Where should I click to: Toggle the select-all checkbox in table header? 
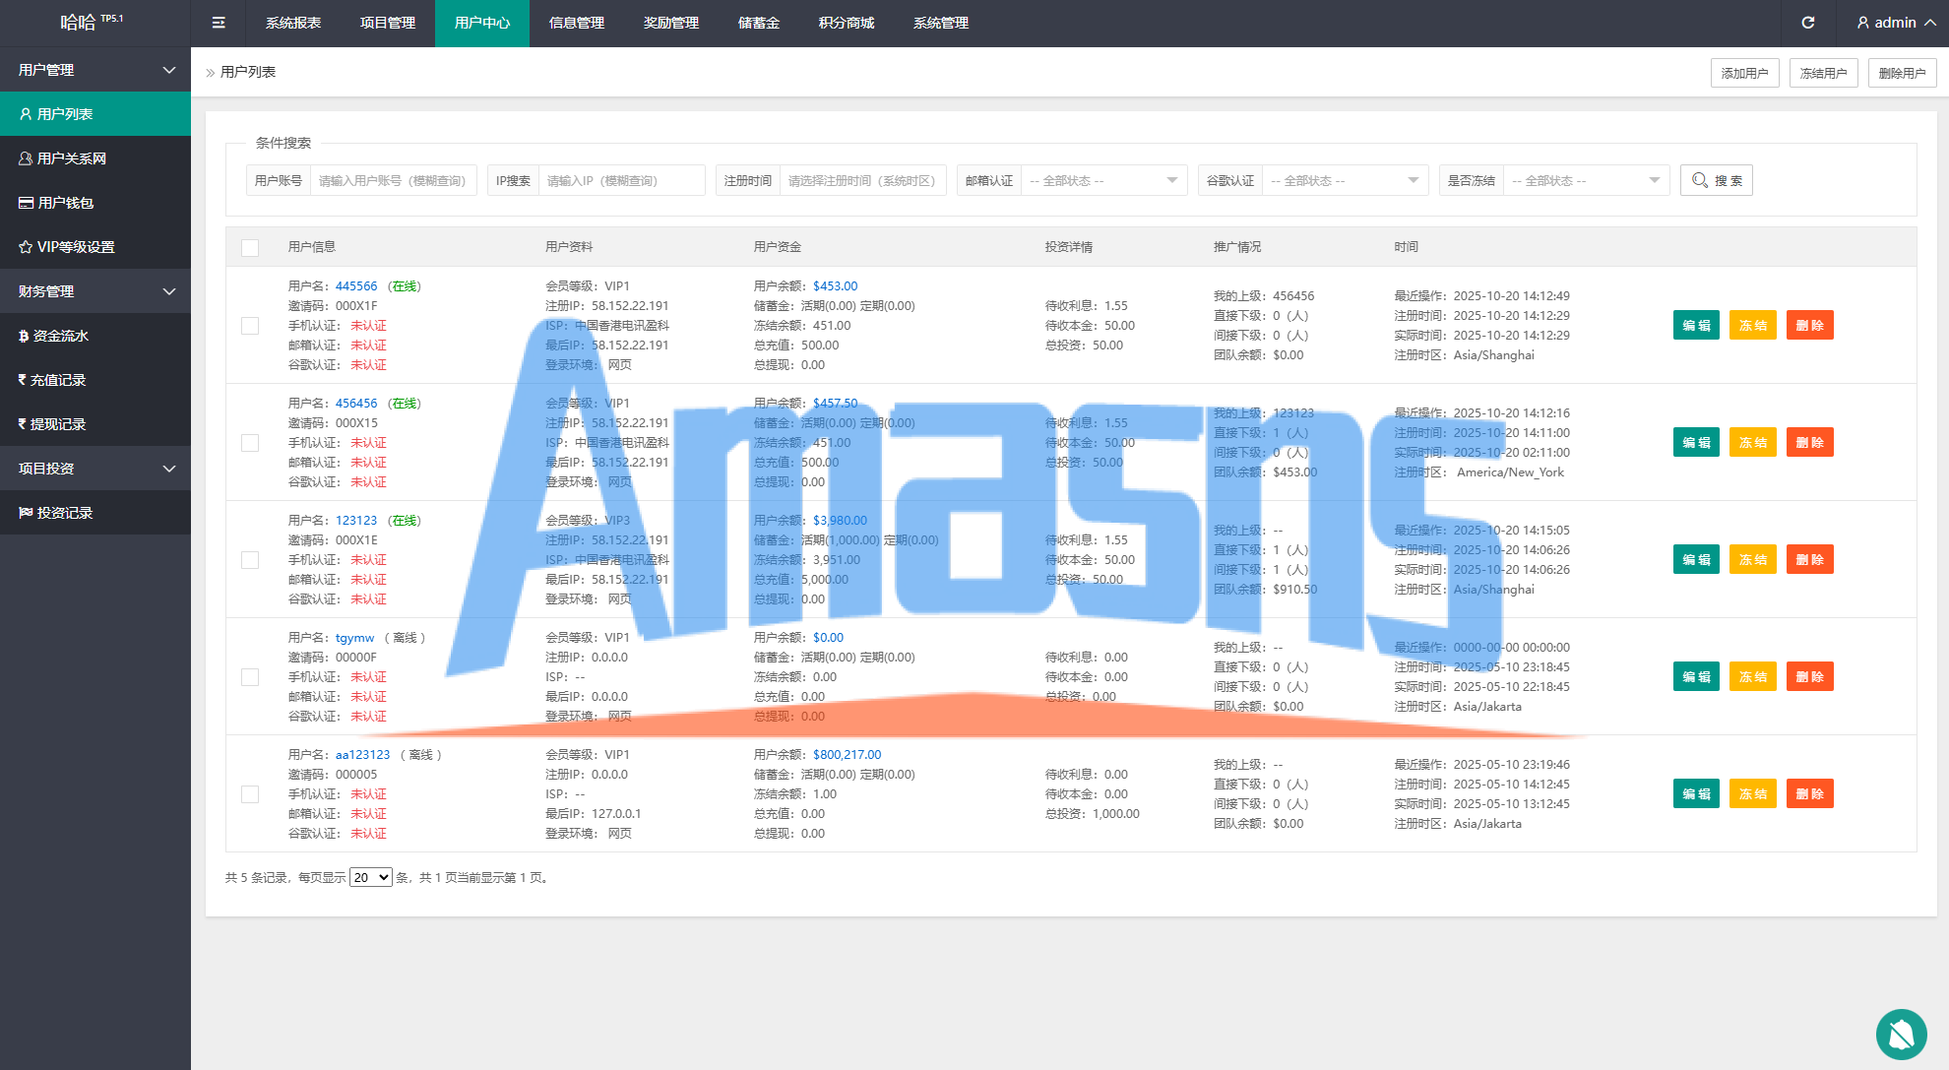250,248
